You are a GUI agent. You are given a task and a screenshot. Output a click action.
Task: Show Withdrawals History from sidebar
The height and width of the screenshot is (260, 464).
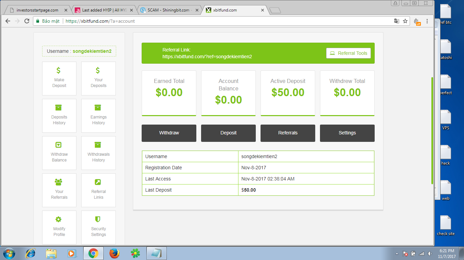pyautogui.click(x=99, y=153)
